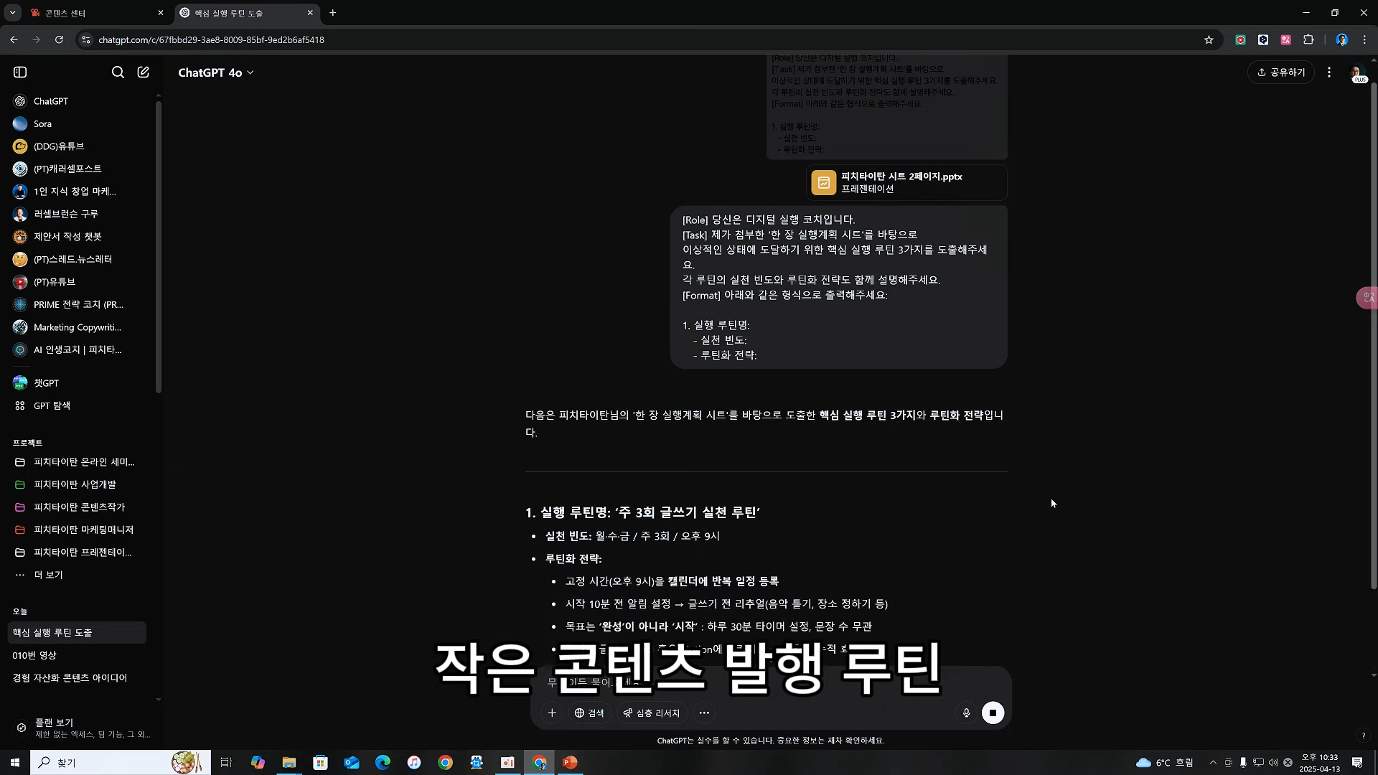Collapse the ChatGPT sidebar
The height and width of the screenshot is (775, 1378).
point(20,72)
